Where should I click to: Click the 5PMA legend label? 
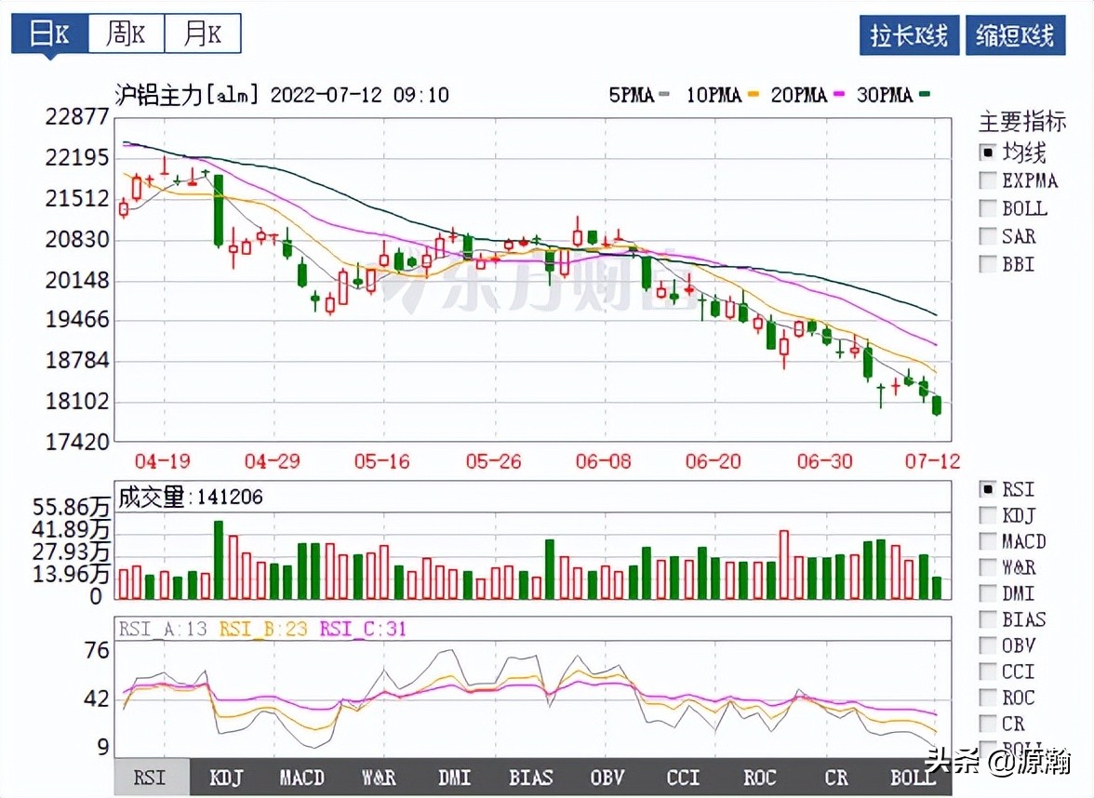point(632,95)
